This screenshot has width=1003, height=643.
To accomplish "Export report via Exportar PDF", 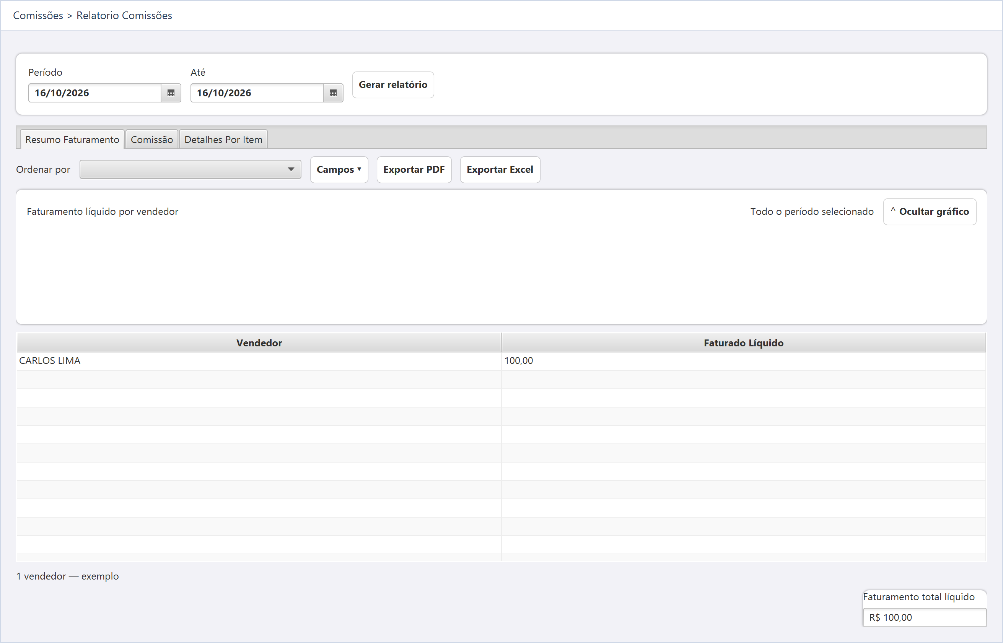I will point(414,169).
